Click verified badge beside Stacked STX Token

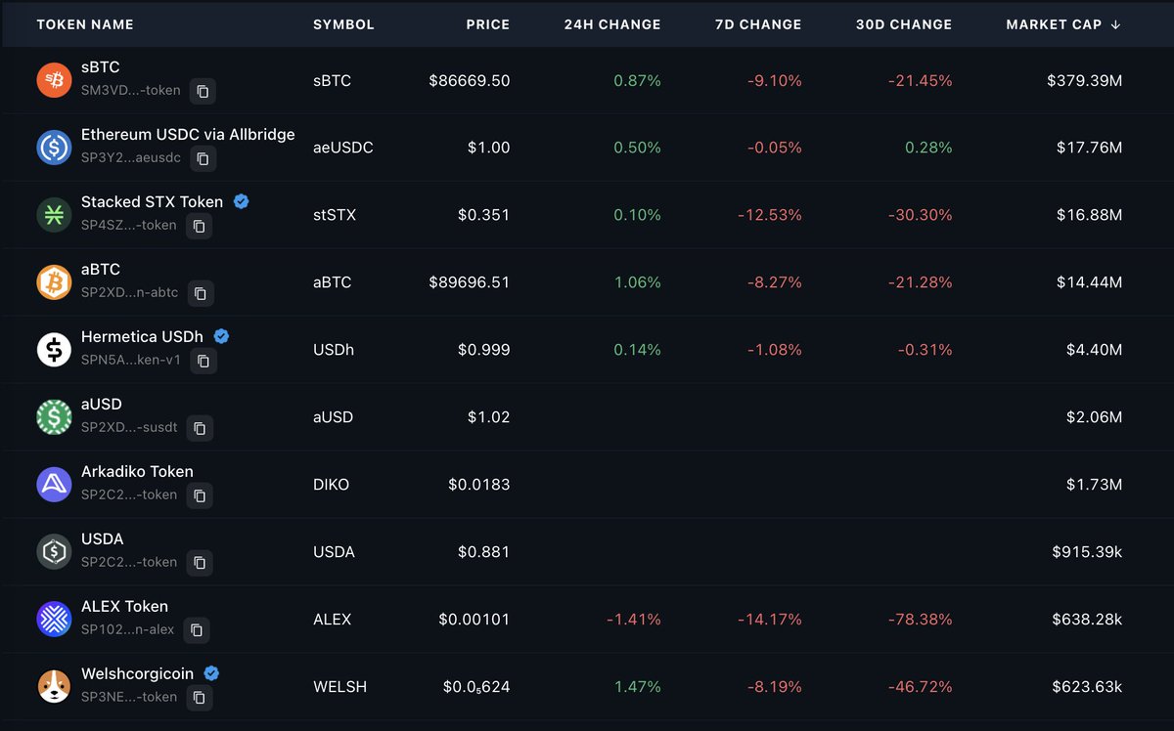pos(241,201)
